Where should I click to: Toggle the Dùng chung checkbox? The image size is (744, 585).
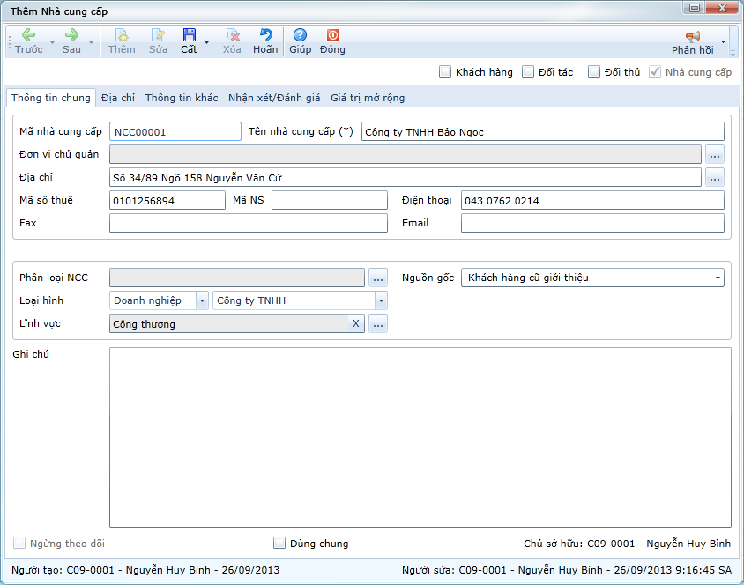[279, 544]
